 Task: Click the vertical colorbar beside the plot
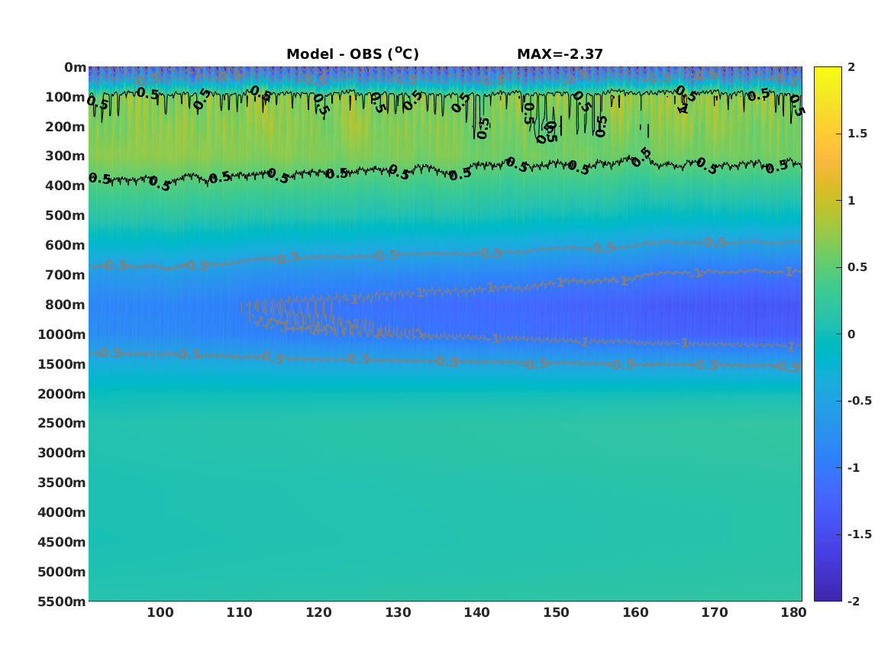click(x=828, y=334)
